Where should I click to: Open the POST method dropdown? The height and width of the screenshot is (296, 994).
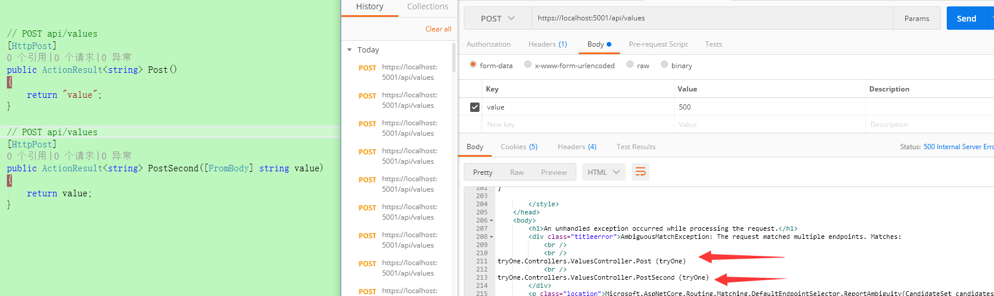tap(498, 19)
